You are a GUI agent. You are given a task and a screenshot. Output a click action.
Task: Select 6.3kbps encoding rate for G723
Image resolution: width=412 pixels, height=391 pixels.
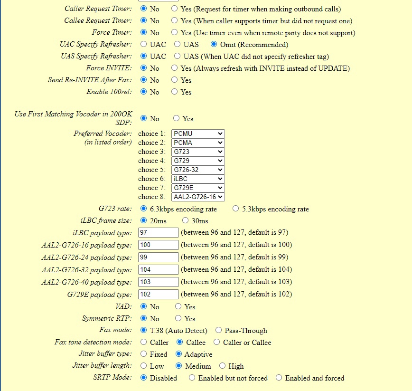click(143, 209)
